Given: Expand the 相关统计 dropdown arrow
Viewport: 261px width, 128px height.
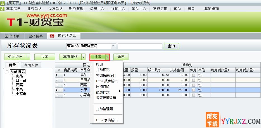Looking at the screenshot, I should pos(28,57).
